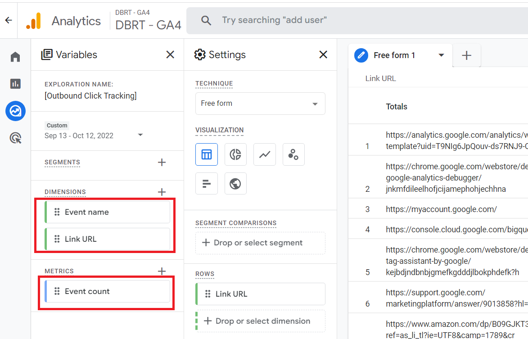Go back using the left arrow
Viewport: 528px width, 339px height.
click(9, 21)
